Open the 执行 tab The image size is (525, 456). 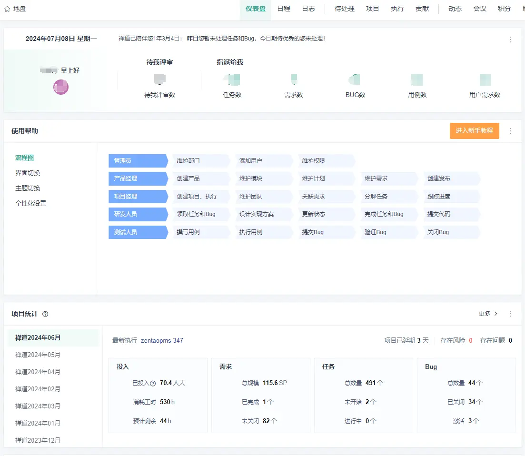pos(397,9)
